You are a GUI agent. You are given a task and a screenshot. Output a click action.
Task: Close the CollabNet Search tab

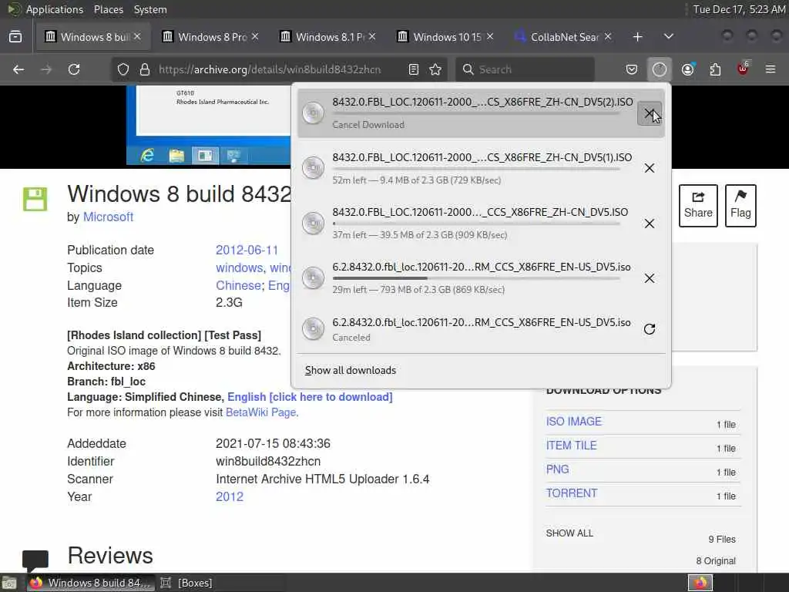(608, 37)
